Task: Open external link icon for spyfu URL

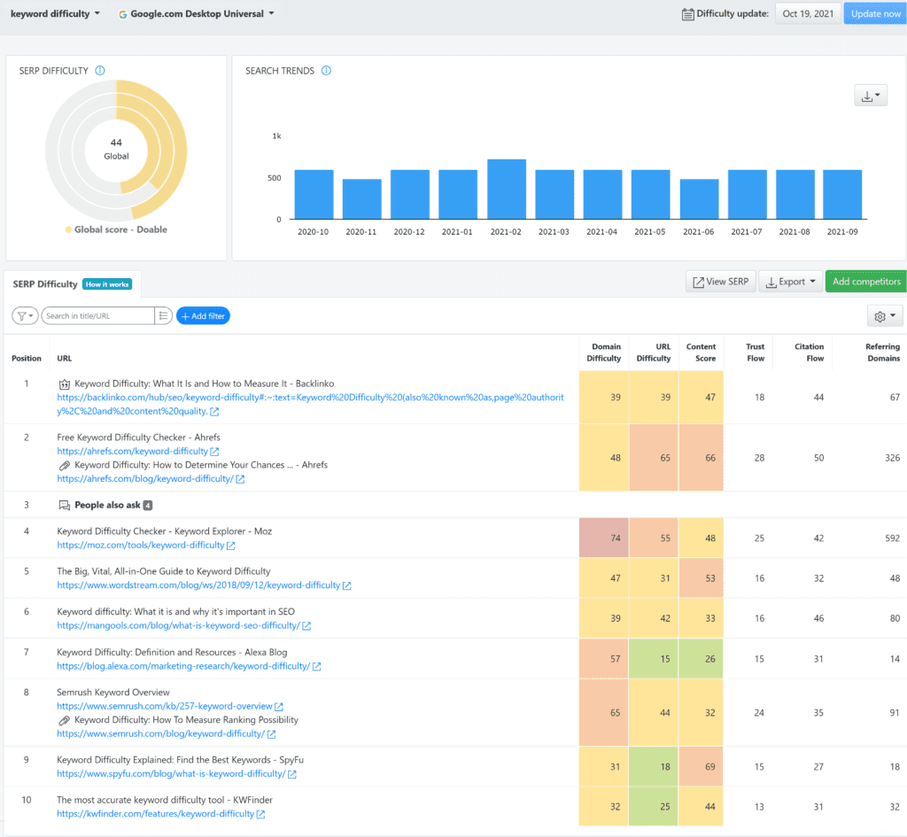Action: (x=292, y=774)
